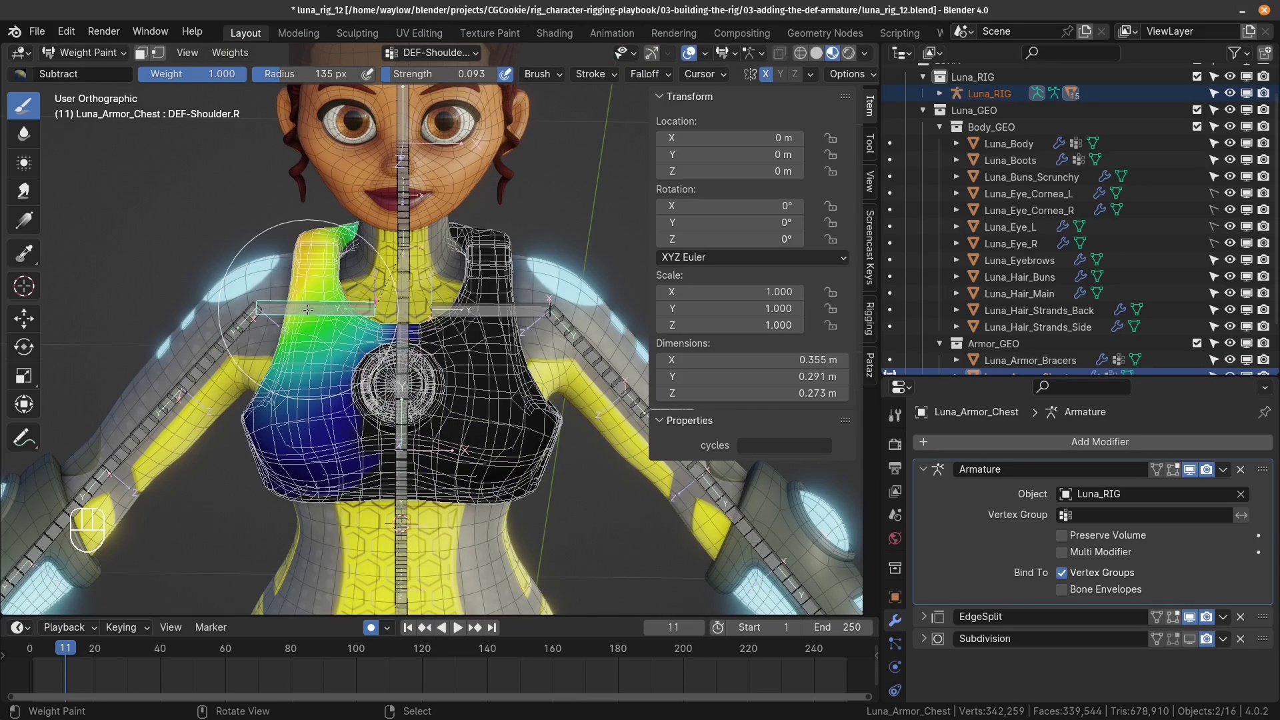Play the animation forward
The image size is (1280, 720).
[x=458, y=627]
